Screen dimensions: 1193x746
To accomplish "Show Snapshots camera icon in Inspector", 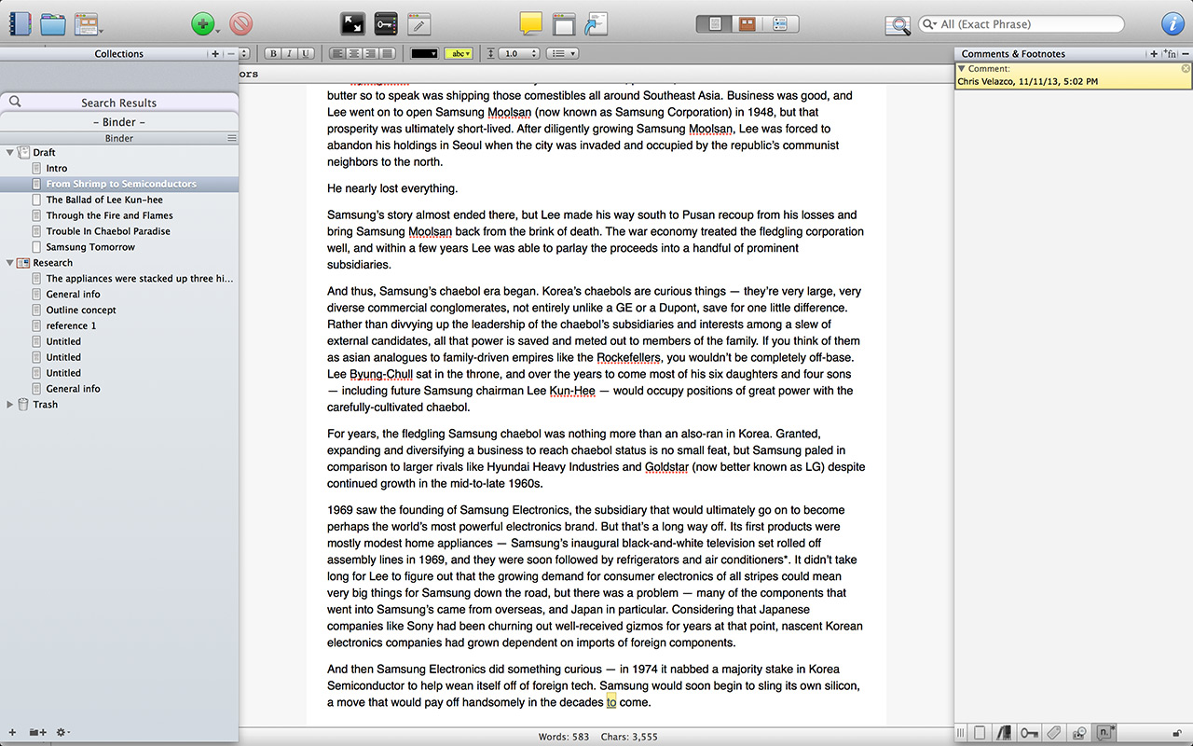I will (x=1080, y=733).
